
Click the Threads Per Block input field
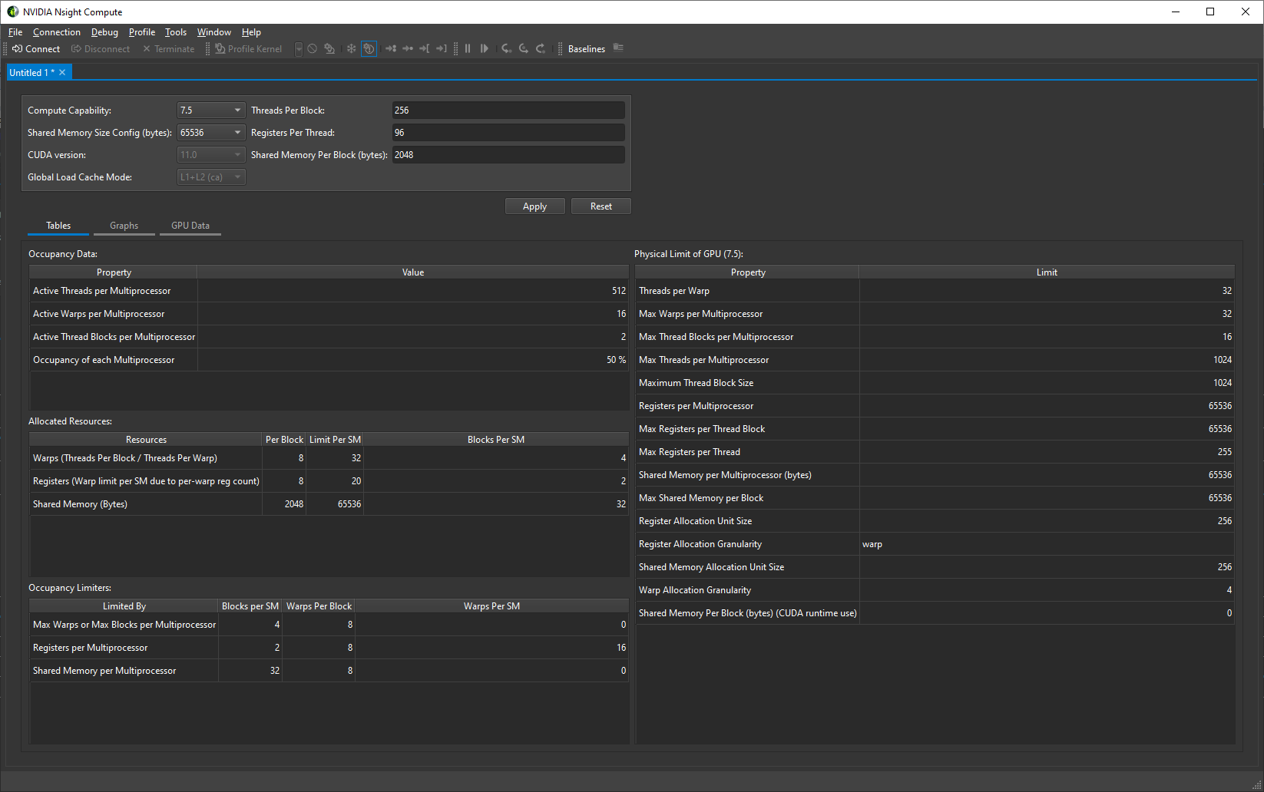click(508, 111)
